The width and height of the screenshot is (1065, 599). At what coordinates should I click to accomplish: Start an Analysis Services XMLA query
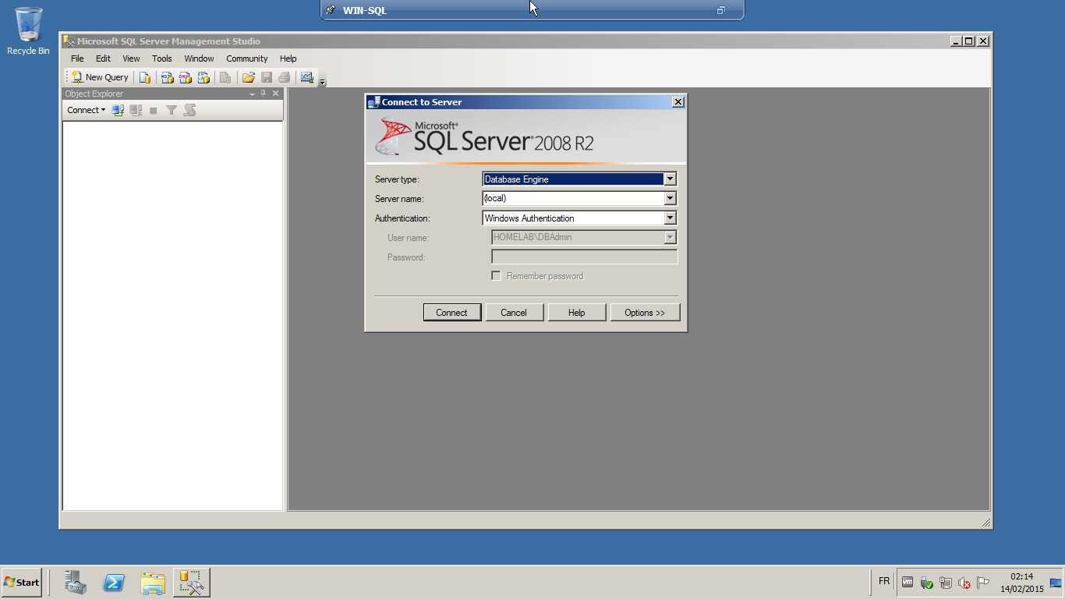203,77
